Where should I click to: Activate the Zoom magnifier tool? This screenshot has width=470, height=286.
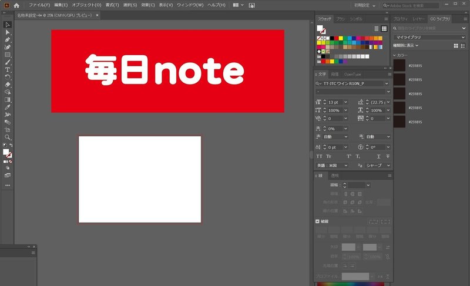pos(8,137)
